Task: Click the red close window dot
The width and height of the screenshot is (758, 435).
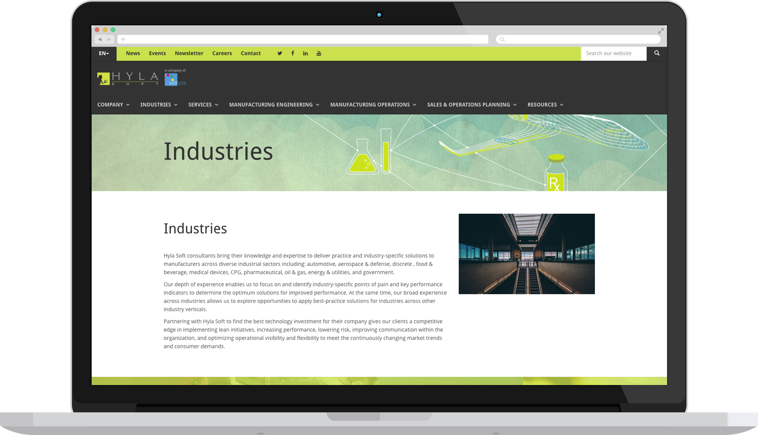Action: tap(97, 30)
